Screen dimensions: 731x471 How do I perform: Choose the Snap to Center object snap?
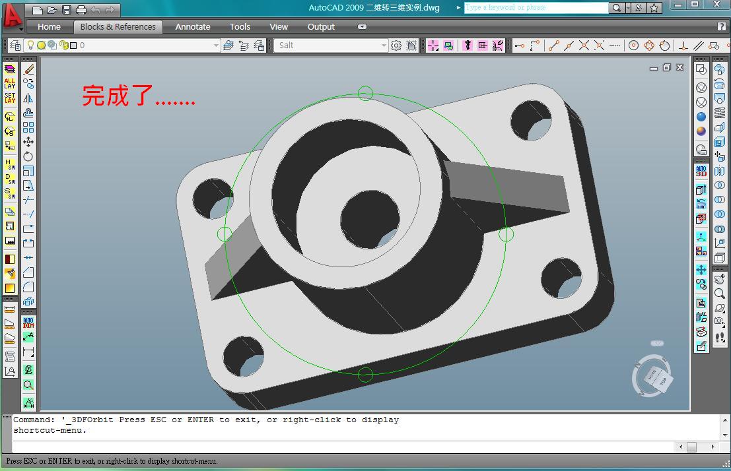(x=633, y=46)
